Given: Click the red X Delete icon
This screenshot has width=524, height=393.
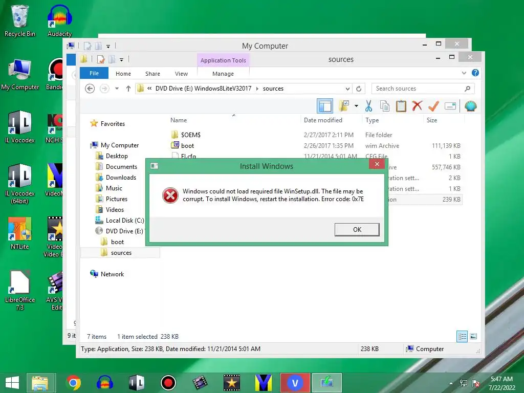Looking at the screenshot, I should pyautogui.click(x=417, y=106).
